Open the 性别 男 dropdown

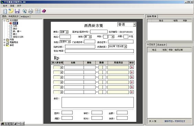coord(90,37)
